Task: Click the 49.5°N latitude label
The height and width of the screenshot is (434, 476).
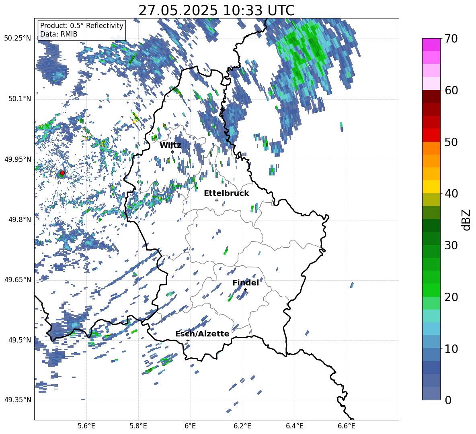Action: point(19,340)
